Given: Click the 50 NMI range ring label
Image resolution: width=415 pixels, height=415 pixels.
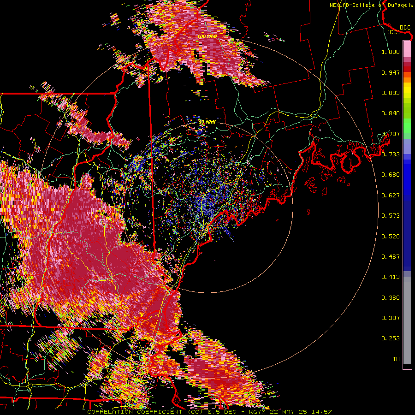Looking at the screenshot, I should (207, 122).
